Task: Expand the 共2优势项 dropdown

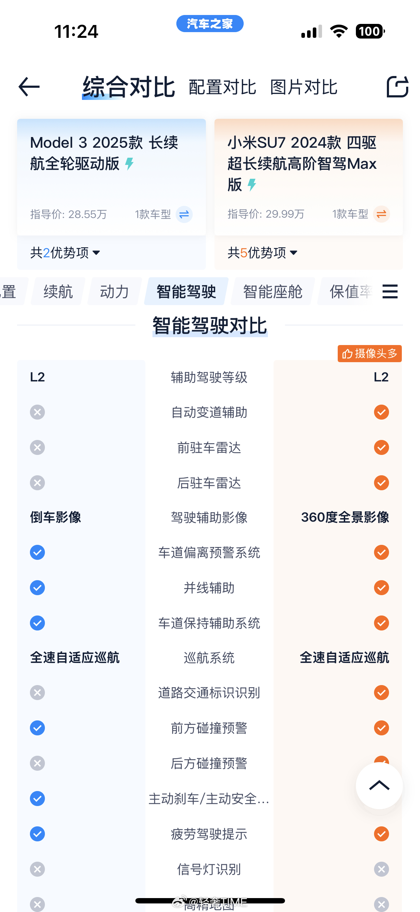Action: pos(65,253)
